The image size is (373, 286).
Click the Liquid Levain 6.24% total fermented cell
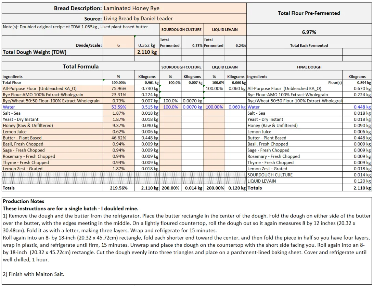tap(235, 45)
